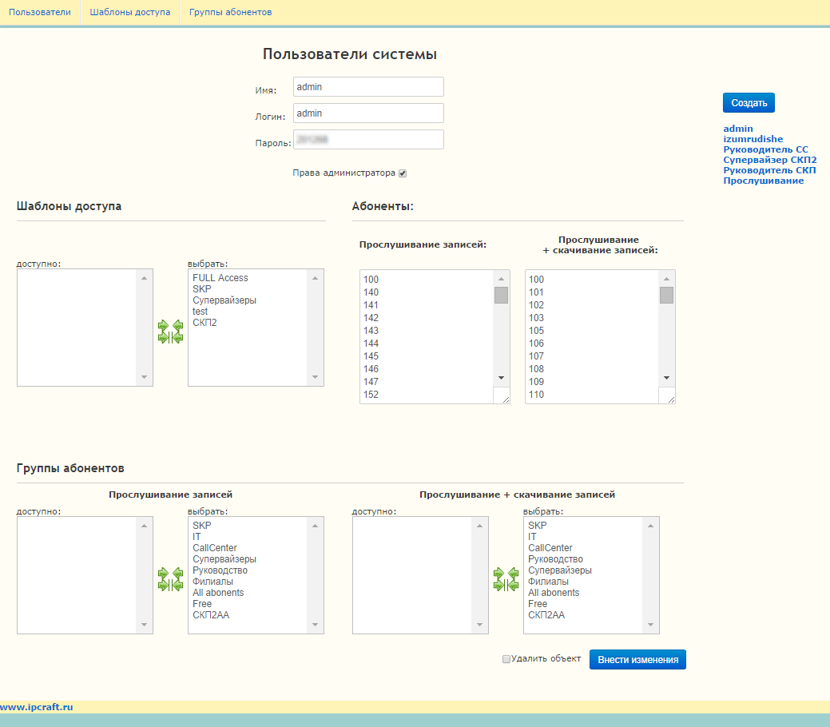The height and width of the screenshot is (727, 830).
Task: Click scroll-down arrow of скачивание groups выбрать list
Action: 650,625
